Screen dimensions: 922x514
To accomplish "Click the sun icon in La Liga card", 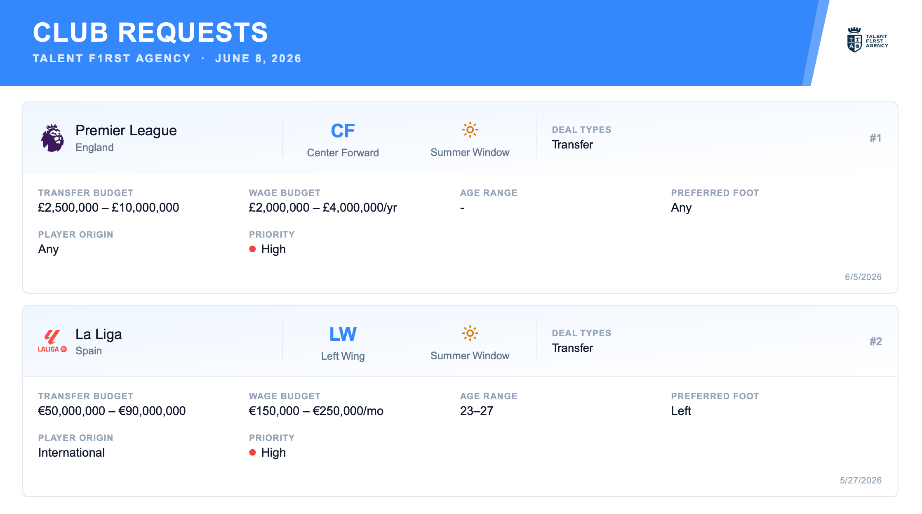I will pyautogui.click(x=470, y=333).
